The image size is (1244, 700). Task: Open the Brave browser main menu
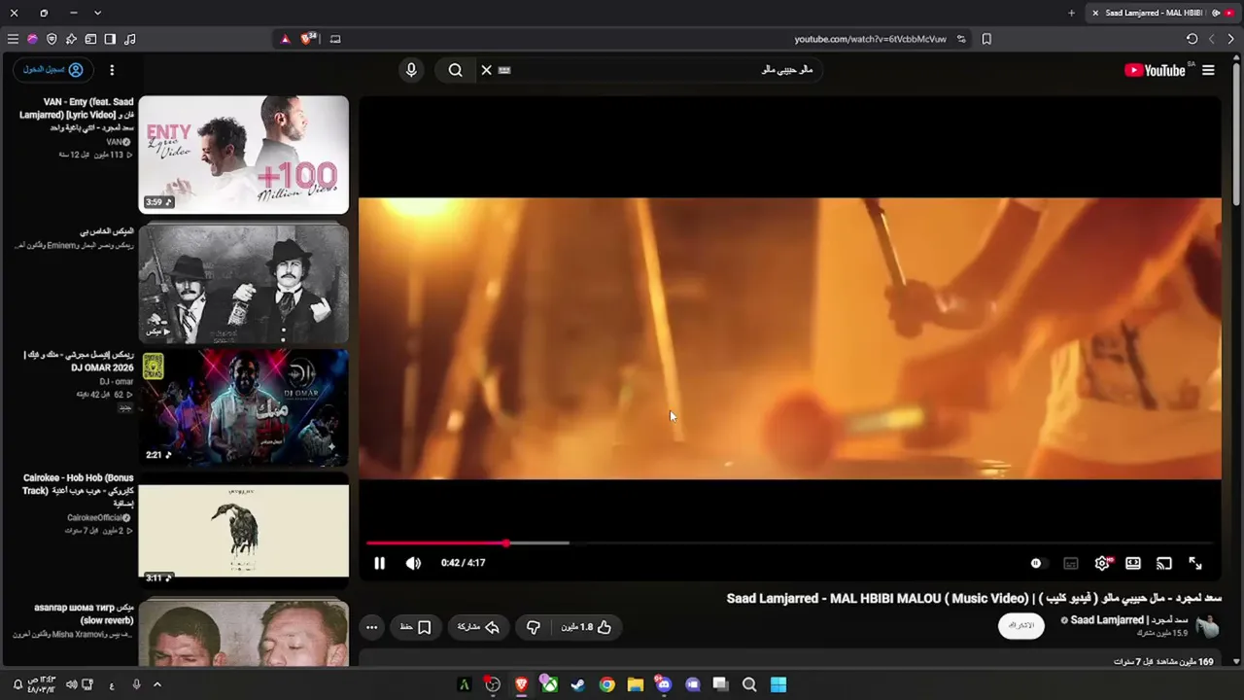tap(13, 39)
